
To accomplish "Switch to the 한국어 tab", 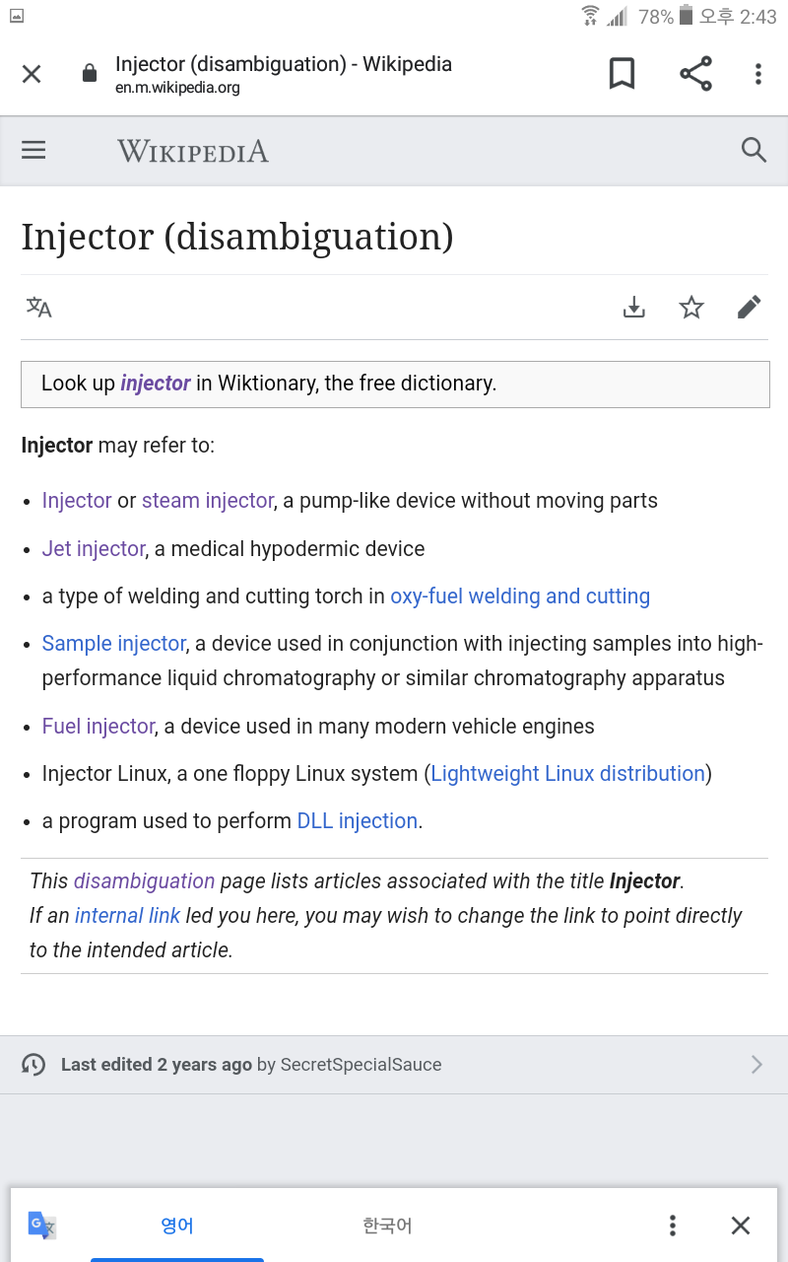I will 387,1225.
